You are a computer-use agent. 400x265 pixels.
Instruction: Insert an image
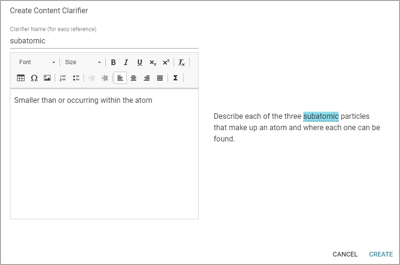click(47, 78)
